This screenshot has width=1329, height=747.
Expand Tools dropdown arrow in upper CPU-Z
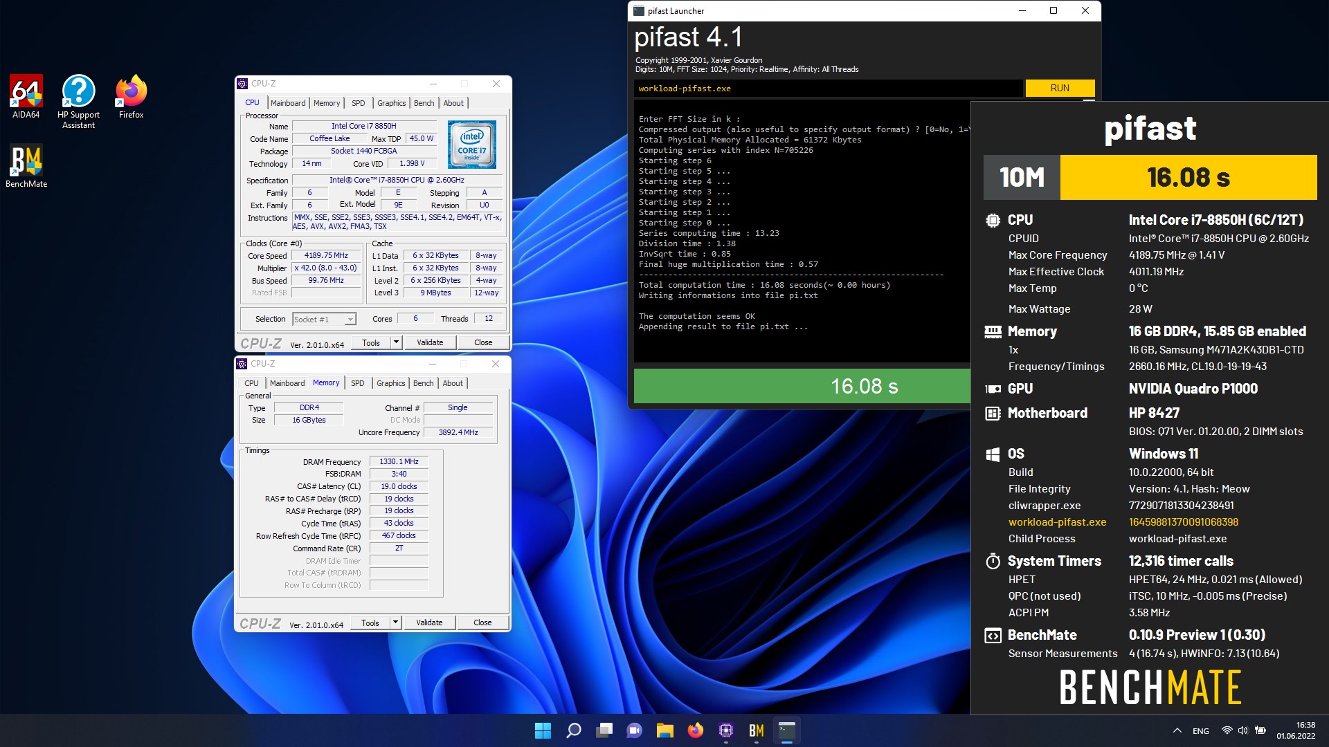(x=396, y=342)
